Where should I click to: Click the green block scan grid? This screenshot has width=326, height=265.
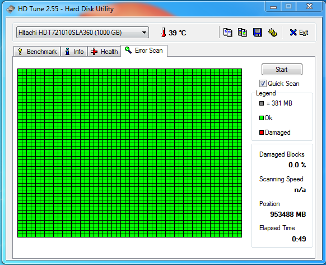129,153
